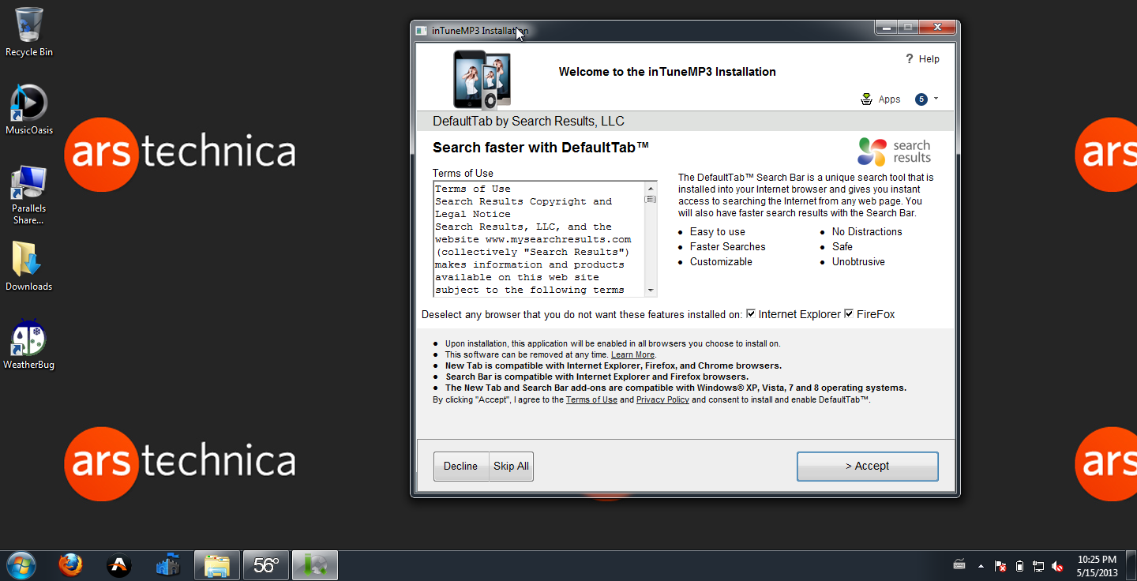Open the Parallels Shared Folders desktop icon
1137x581 pixels.
click(x=29, y=194)
